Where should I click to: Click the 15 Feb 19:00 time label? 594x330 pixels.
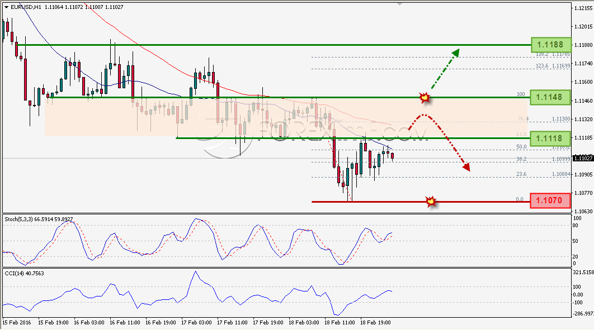(53, 322)
